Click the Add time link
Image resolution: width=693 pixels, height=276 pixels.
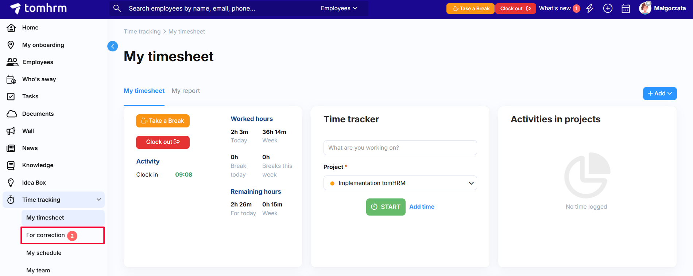pos(422,206)
